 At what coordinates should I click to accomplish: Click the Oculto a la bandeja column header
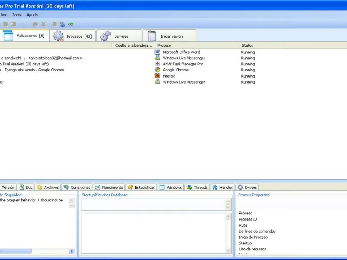[133, 45]
